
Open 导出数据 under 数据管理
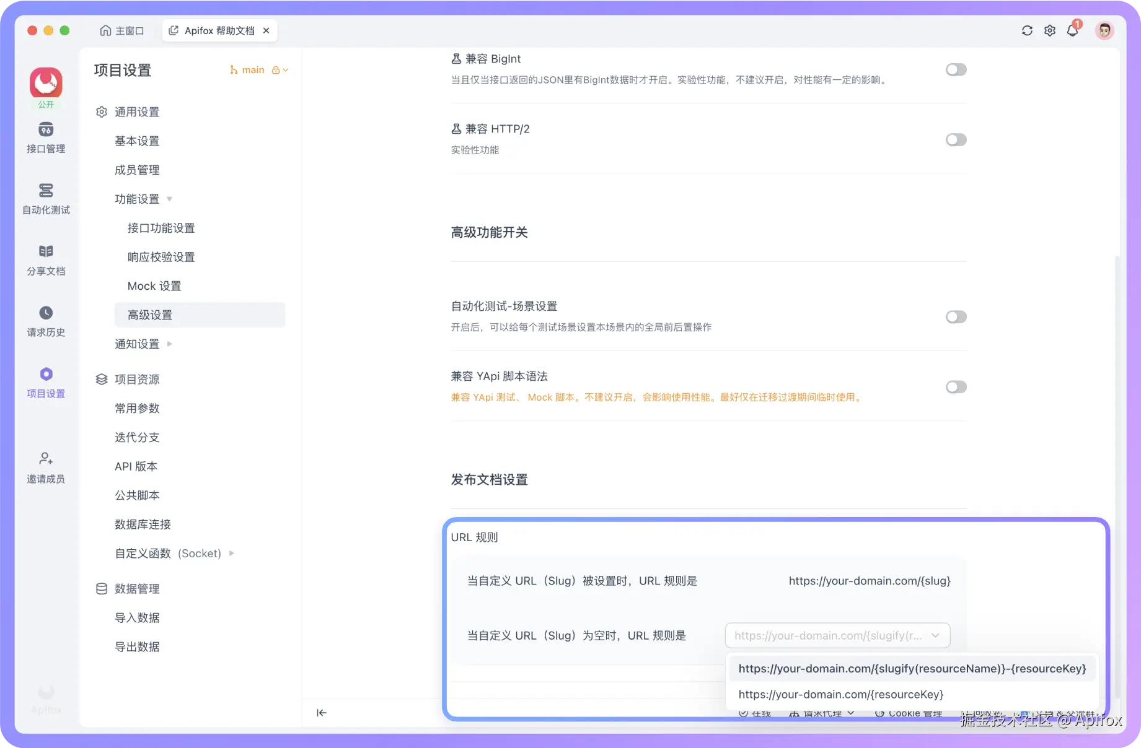pos(138,646)
